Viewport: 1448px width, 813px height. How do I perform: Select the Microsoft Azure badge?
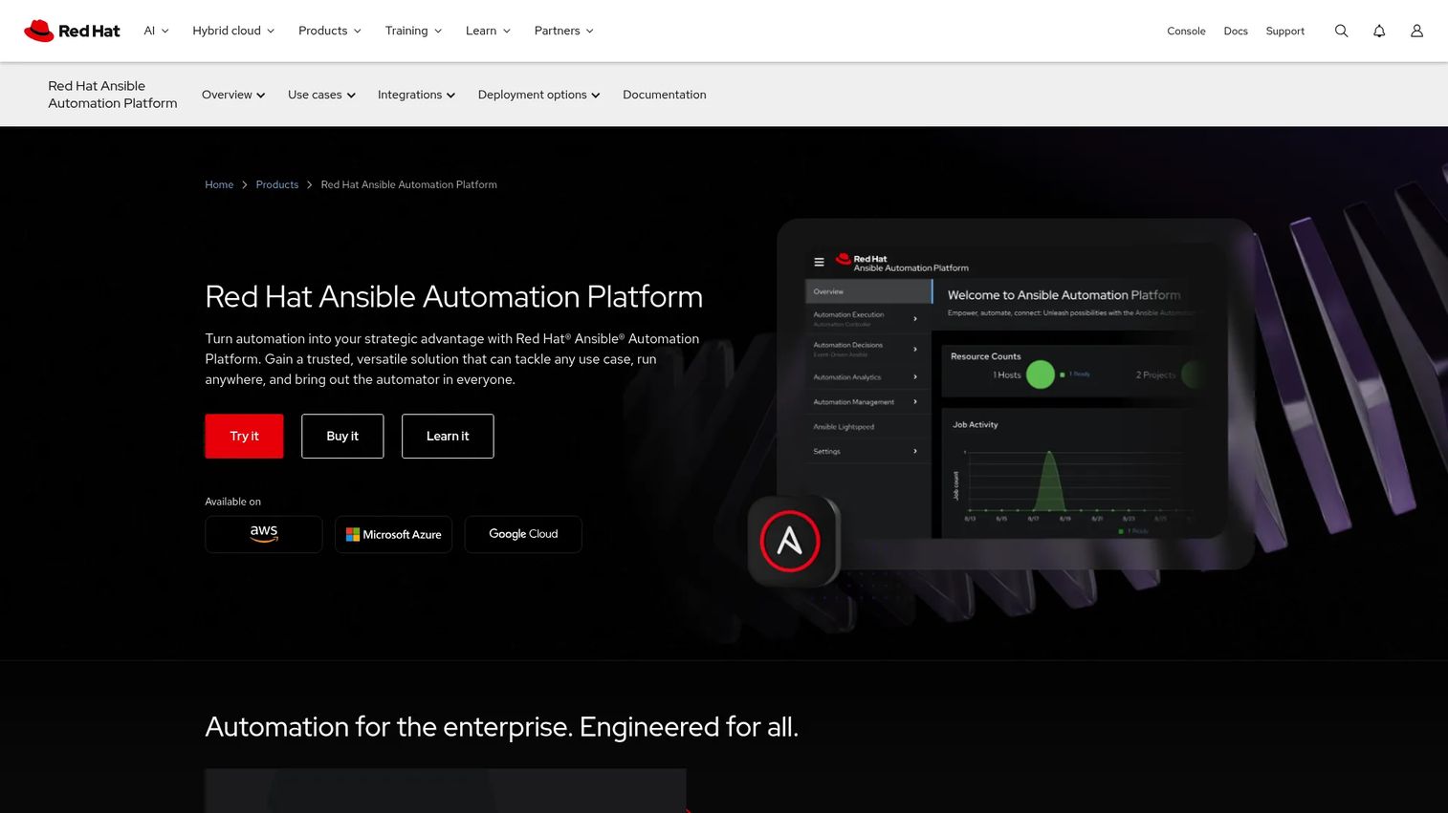(x=393, y=534)
